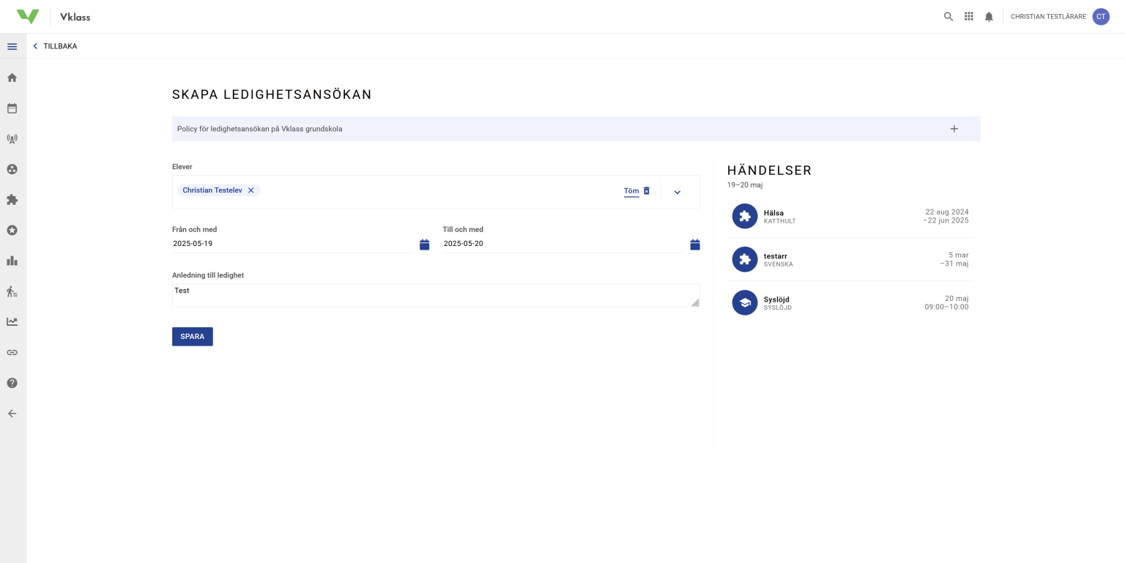The height and width of the screenshot is (563, 1125).
Task: Open the statistics bar chart sidebar icon
Action: (12, 261)
